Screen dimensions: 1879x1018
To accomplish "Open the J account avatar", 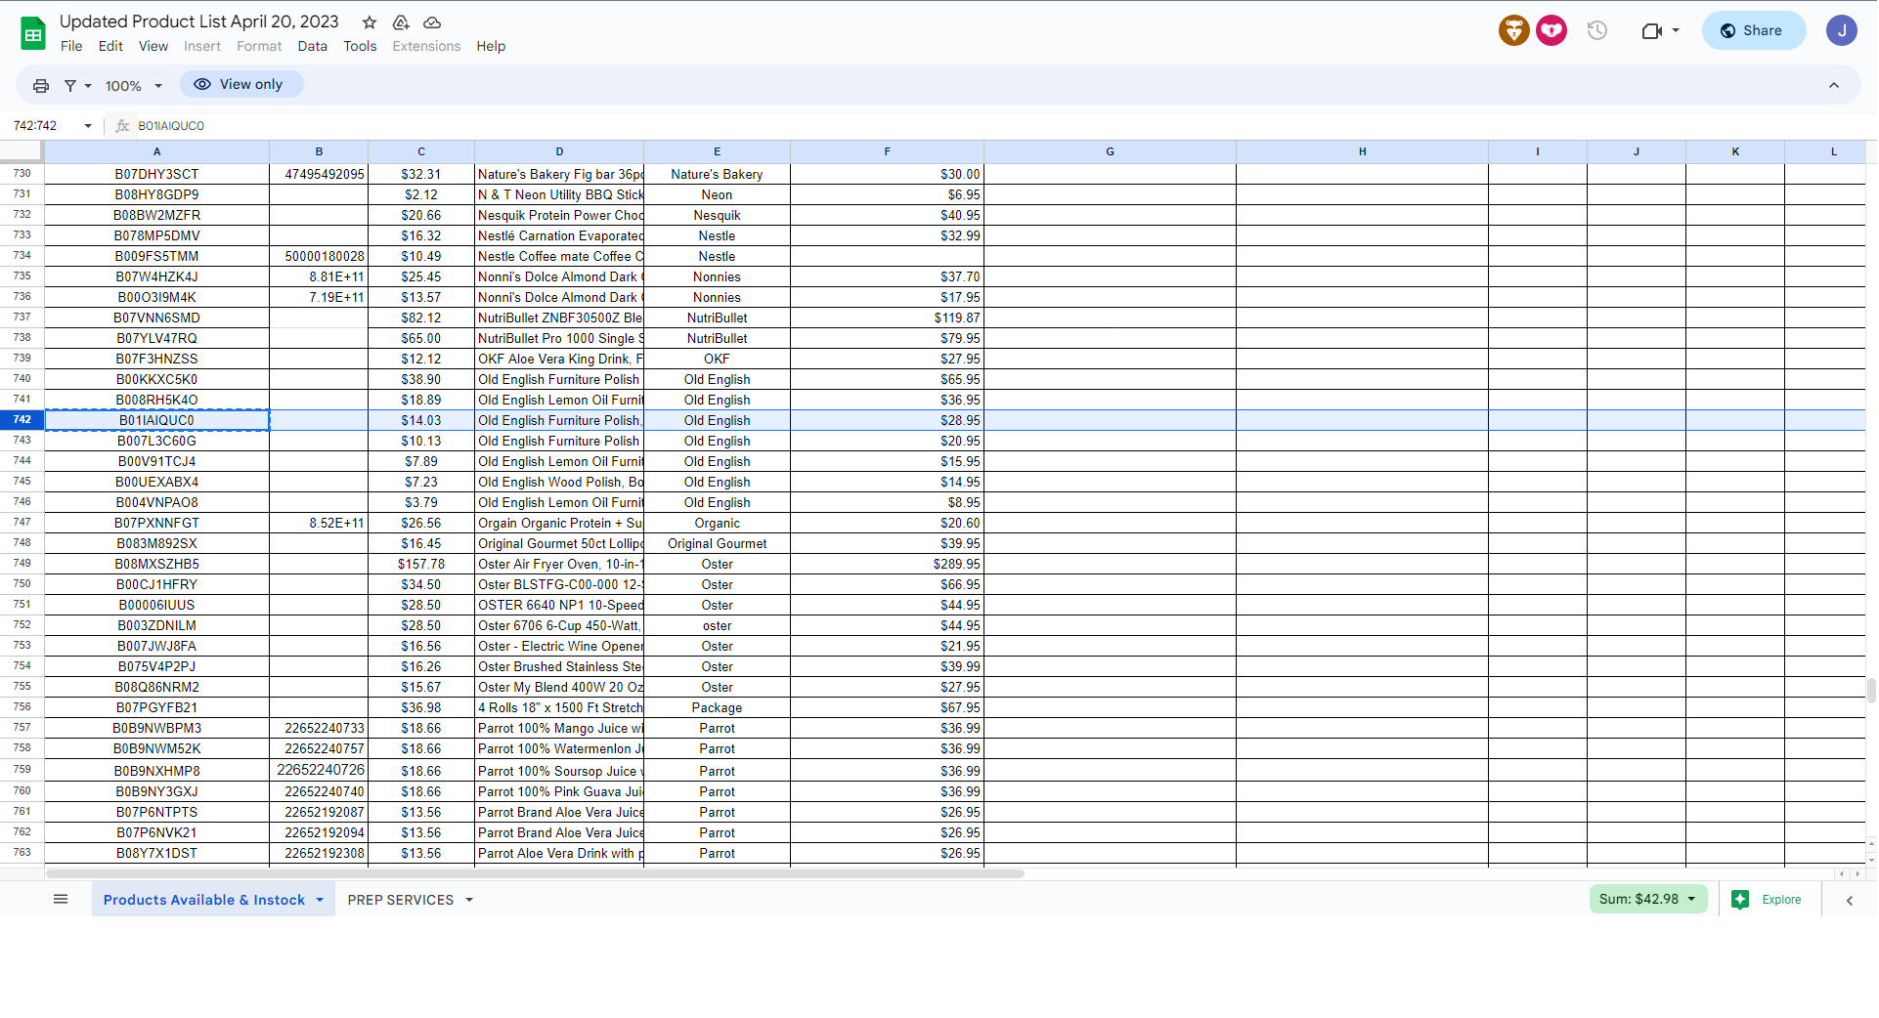I will (x=1841, y=30).
